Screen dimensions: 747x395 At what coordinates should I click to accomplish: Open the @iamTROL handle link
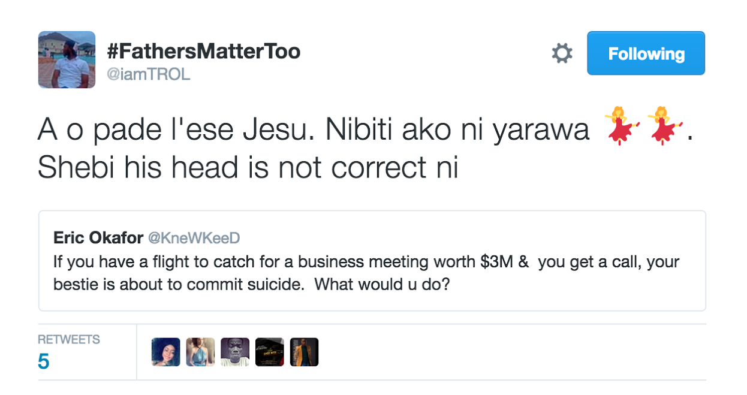pos(148,76)
